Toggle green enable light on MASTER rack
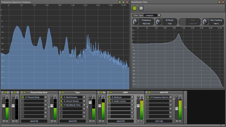 [149, 92]
